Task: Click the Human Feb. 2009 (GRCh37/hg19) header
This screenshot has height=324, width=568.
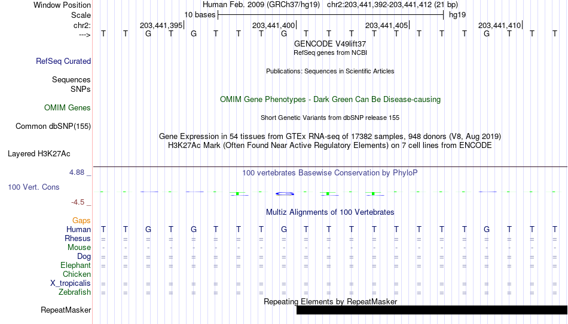Action: point(261,5)
